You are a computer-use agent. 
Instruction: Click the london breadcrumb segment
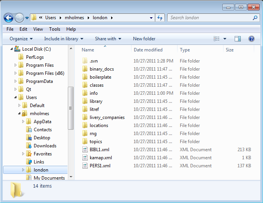pyautogui.click(x=100, y=18)
